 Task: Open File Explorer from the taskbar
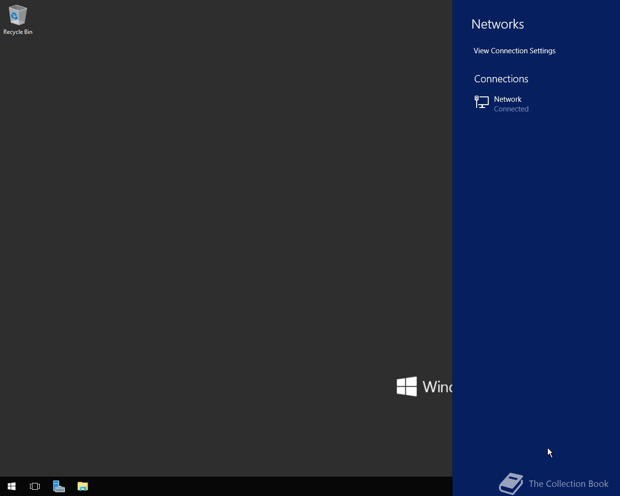82,486
